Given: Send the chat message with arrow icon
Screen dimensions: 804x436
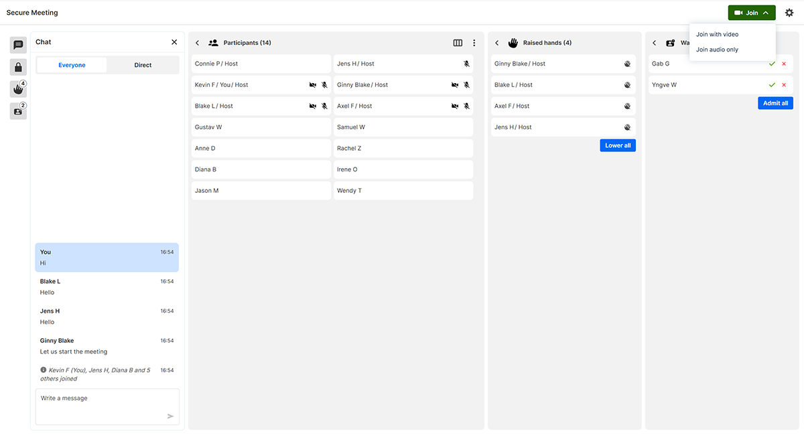Looking at the screenshot, I should click(x=170, y=416).
